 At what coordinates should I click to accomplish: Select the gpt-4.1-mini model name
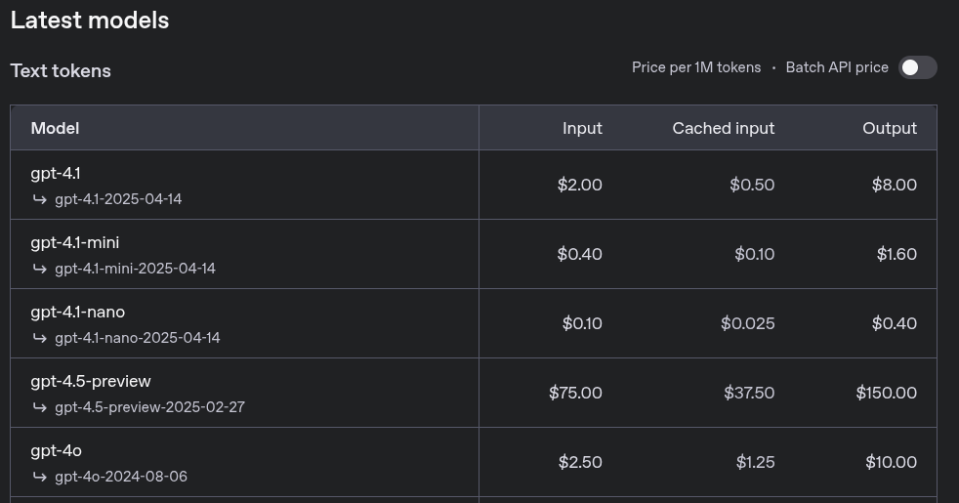coord(75,243)
